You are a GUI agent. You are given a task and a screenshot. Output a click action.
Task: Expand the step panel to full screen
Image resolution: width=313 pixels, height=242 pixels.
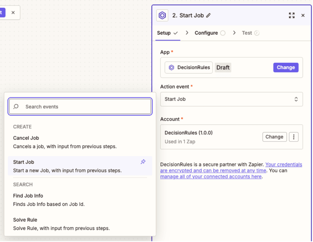(292, 15)
